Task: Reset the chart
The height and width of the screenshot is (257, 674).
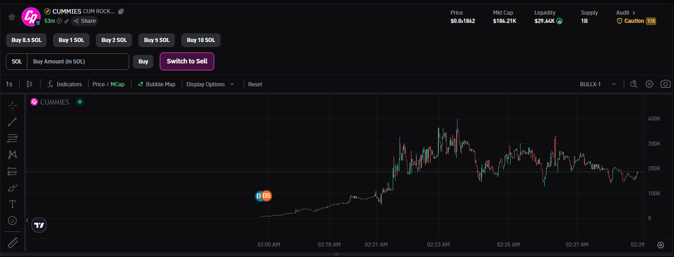Action: click(x=255, y=84)
